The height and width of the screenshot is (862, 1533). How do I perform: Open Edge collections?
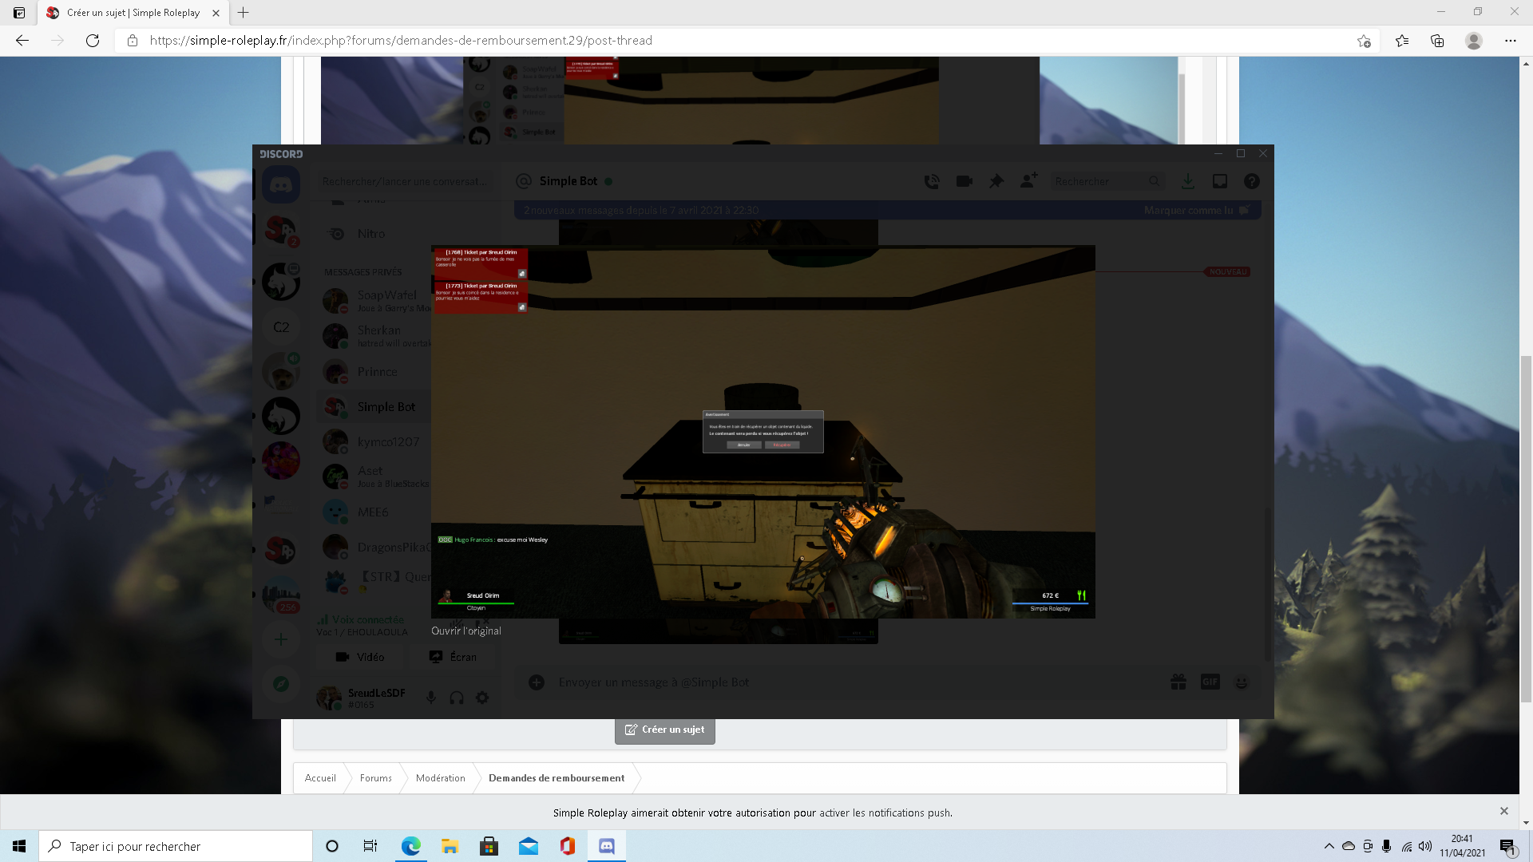point(1437,41)
